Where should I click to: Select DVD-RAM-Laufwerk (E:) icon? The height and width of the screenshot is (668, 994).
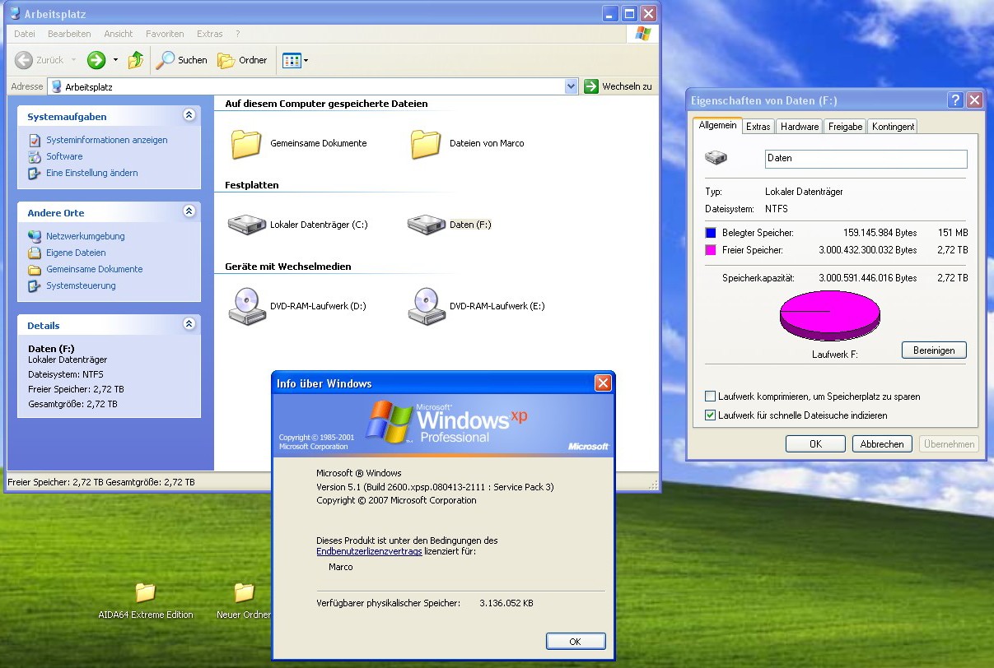click(427, 306)
